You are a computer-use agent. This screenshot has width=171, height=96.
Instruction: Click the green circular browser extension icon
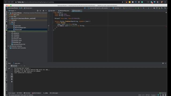142,2
